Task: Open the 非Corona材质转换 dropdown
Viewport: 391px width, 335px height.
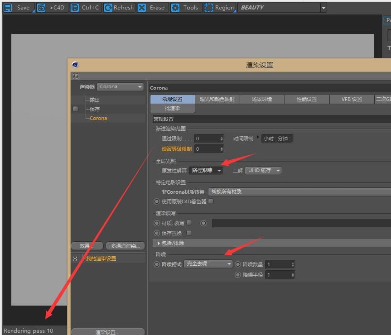Action: point(299,191)
